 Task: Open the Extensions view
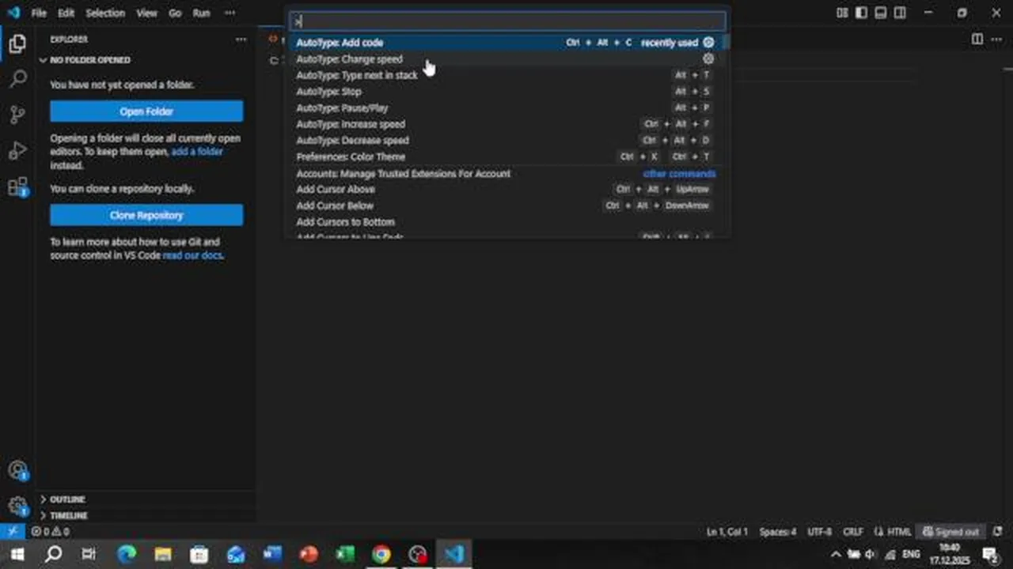(17, 187)
